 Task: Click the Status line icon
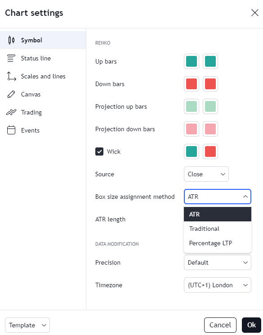pyautogui.click(x=11, y=58)
